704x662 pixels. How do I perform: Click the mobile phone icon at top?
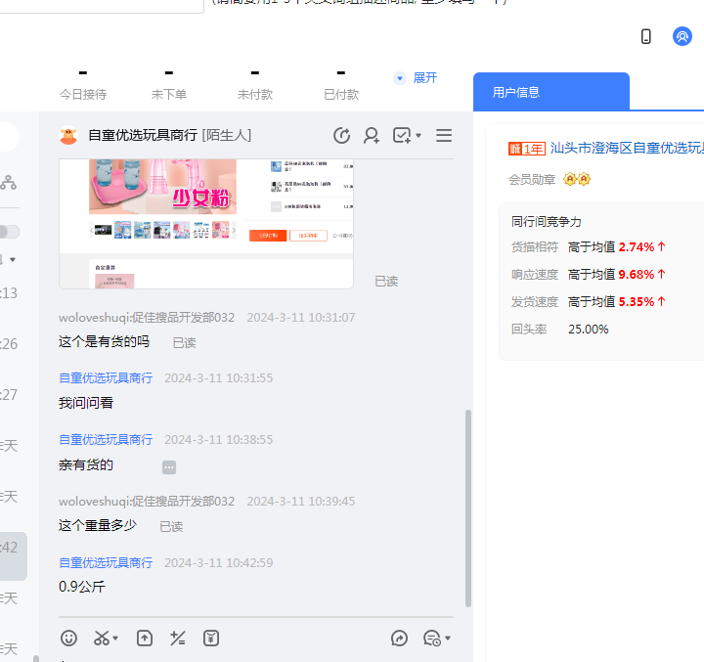coord(646,36)
